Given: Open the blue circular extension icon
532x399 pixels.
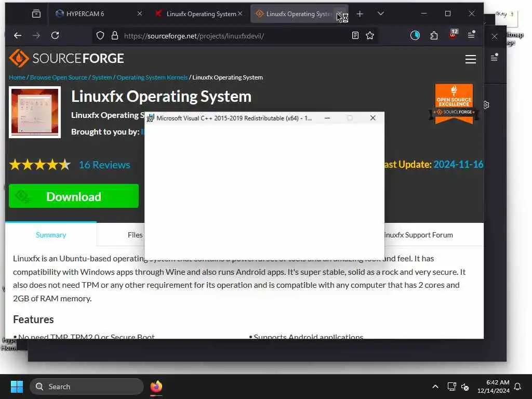Looking at the screenshot, I should 415,35.
